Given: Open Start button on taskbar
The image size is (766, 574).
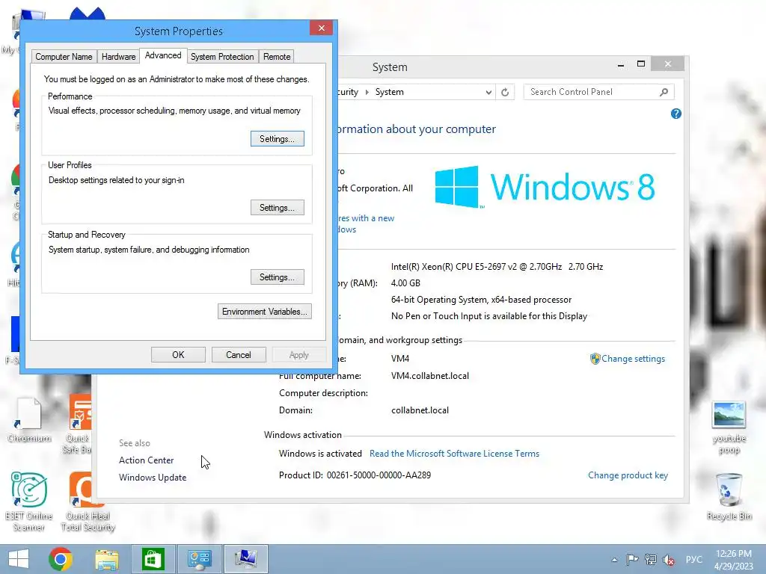Looking at the screenshot, I should pos(19,559).
